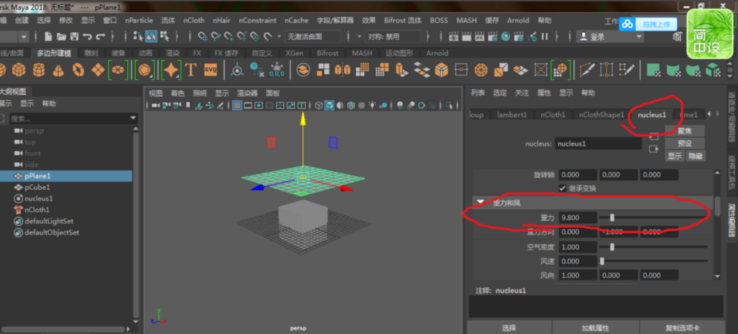
Task: Click the render current frame clapper icon
Action: [466, 36]
